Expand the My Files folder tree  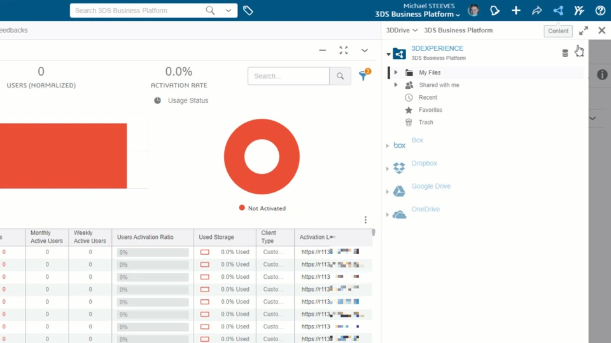point(395,72)
